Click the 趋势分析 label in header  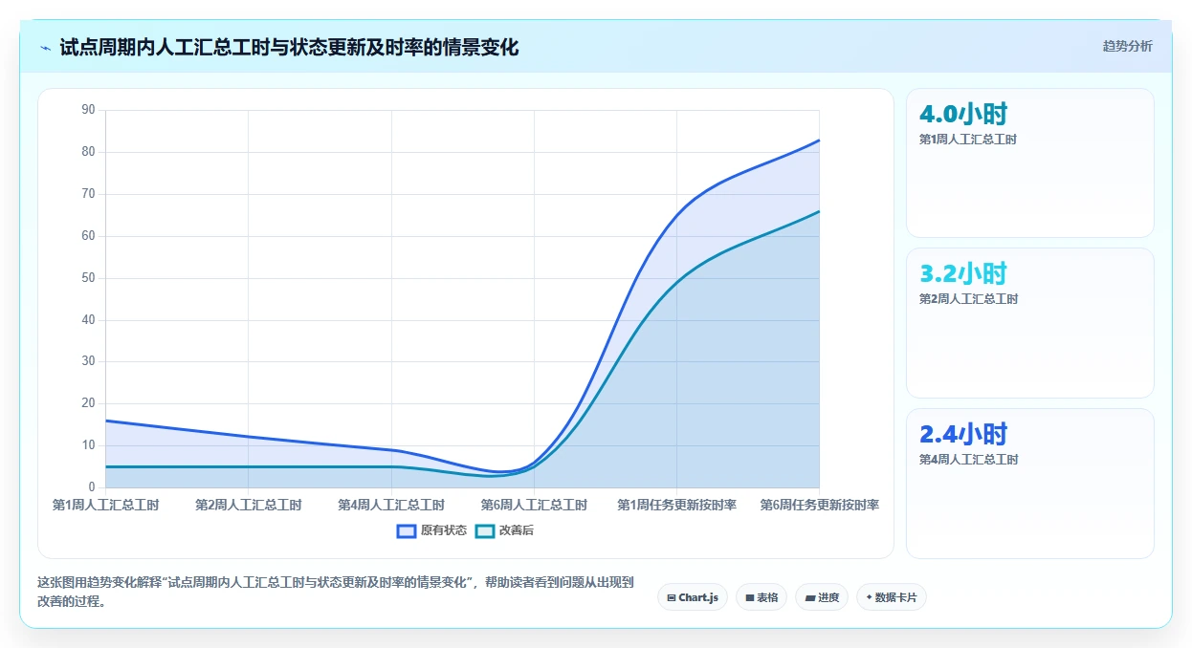(x=1127, y=46)
